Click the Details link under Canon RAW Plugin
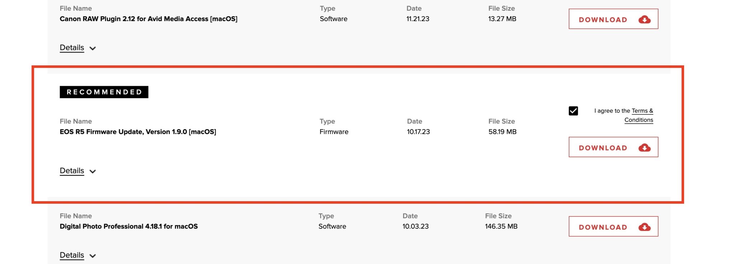 72,48
